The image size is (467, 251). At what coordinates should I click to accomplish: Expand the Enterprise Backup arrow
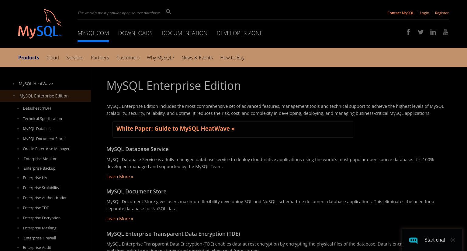(19, 168)
